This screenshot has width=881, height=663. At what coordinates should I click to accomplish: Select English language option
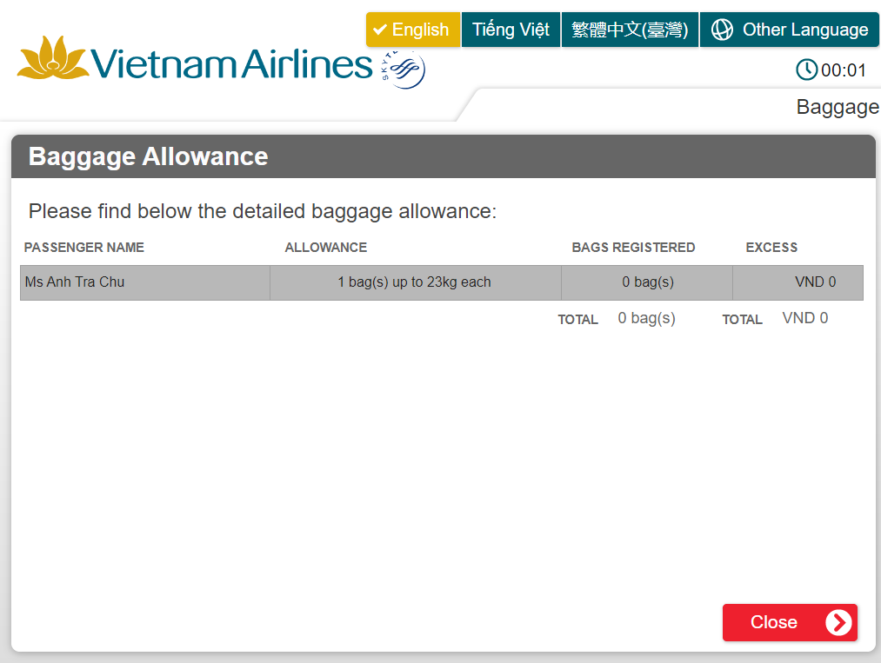point(413,30)
